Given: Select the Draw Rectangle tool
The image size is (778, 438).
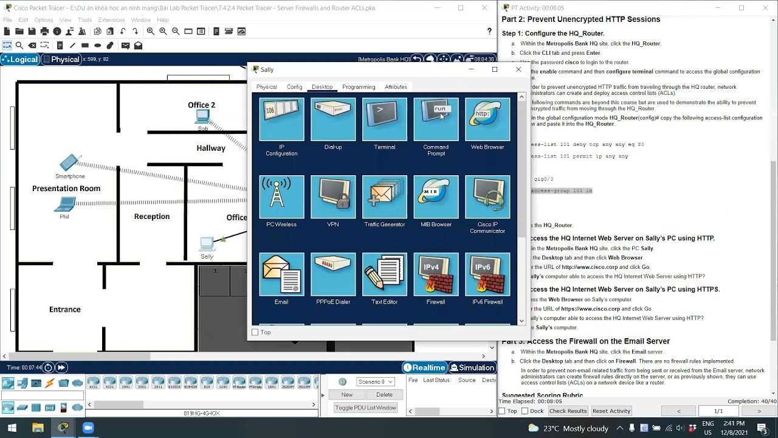Looking at the screenshot, I should [85, 46].
